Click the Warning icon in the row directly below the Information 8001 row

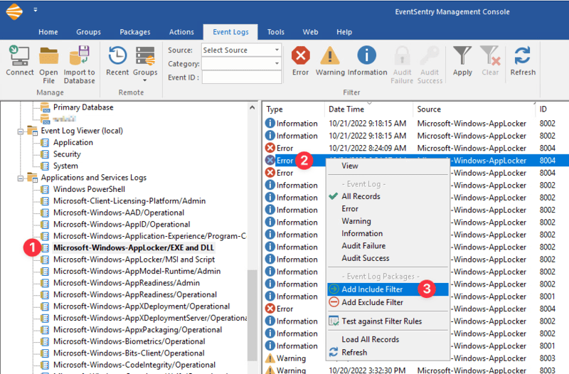coord(270,358)
